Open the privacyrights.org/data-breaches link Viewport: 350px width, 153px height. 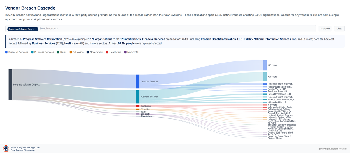(332, 149)
